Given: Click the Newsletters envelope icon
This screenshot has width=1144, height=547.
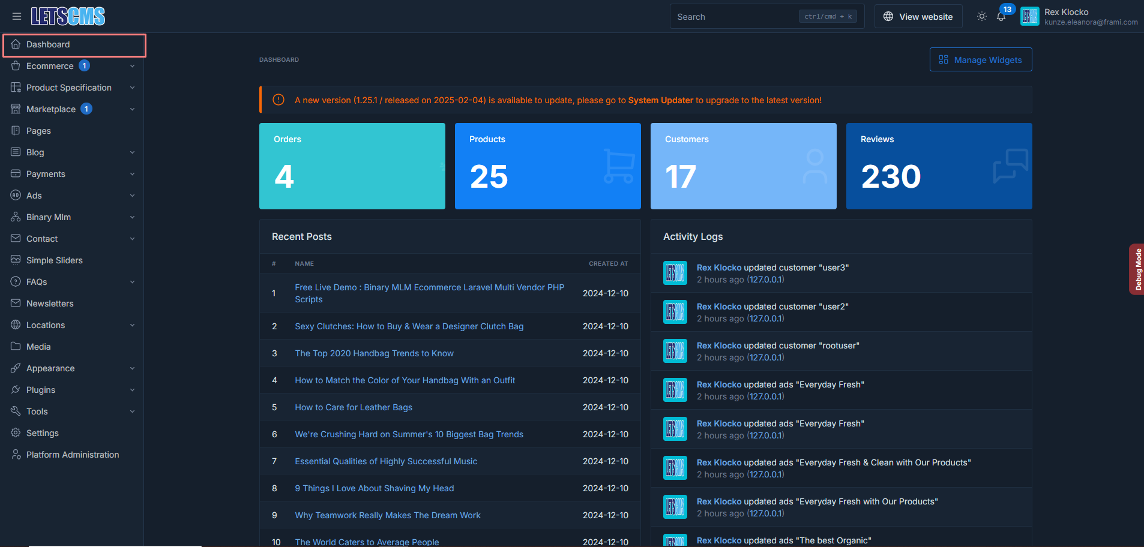Looking at the screenshot, I should click(x=16, y=303).
